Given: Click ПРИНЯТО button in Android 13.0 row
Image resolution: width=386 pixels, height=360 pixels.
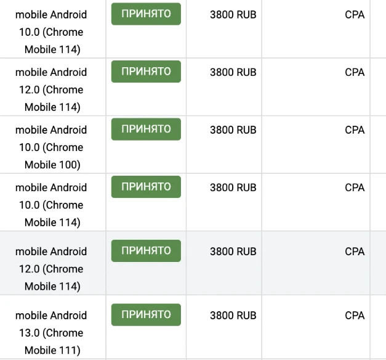Looking at the screenshot, I should pos(146,314).
